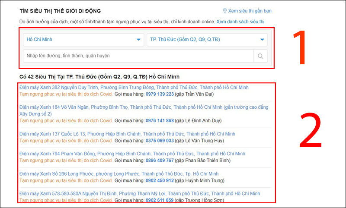This screenshot has height=208, width=346.
Task: Click the location pin icon
Action: click(224, 11)
